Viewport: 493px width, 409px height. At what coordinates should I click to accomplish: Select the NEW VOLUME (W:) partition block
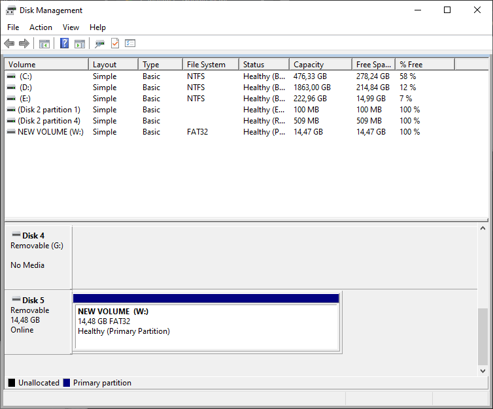click(207, 327)
